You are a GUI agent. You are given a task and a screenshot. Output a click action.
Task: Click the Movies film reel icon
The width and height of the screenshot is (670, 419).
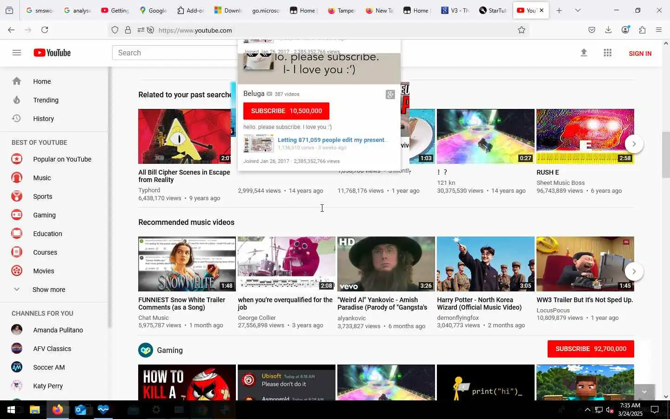click(x=17, y=271)
